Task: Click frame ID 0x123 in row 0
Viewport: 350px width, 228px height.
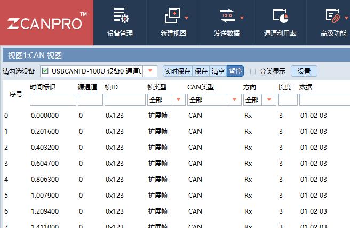Action: click(115, 116)
